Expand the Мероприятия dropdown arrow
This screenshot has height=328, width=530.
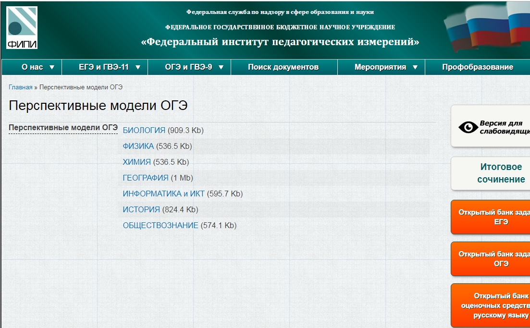415,67
